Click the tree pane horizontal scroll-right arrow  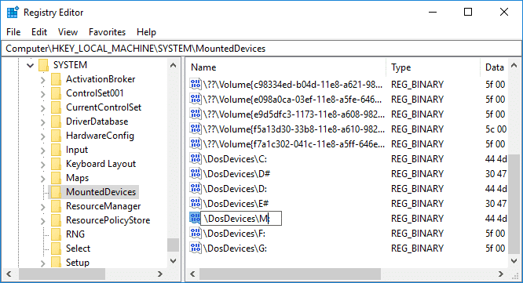click(x=160, y=274)
